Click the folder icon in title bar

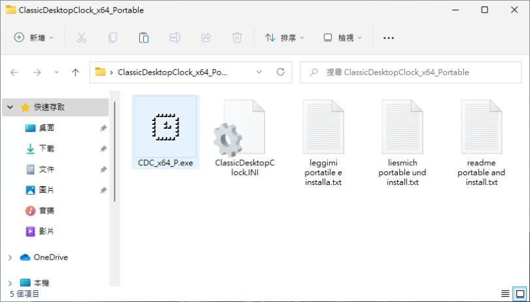[x=11, y=10]
